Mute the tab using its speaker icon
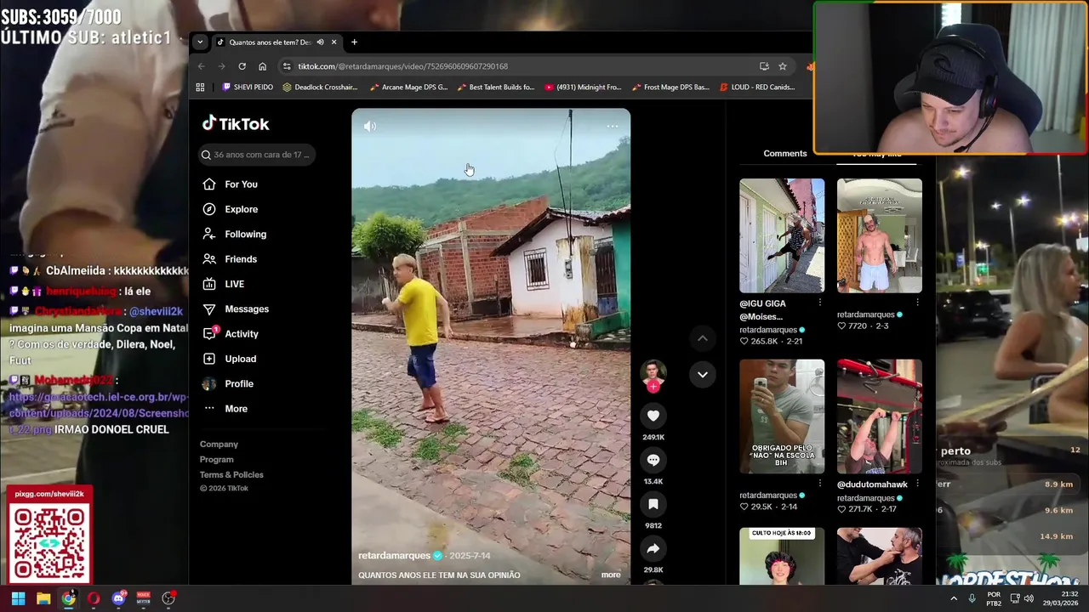Image resolution: width=1089 pixels, height=612 pixels. click(321, 42)
